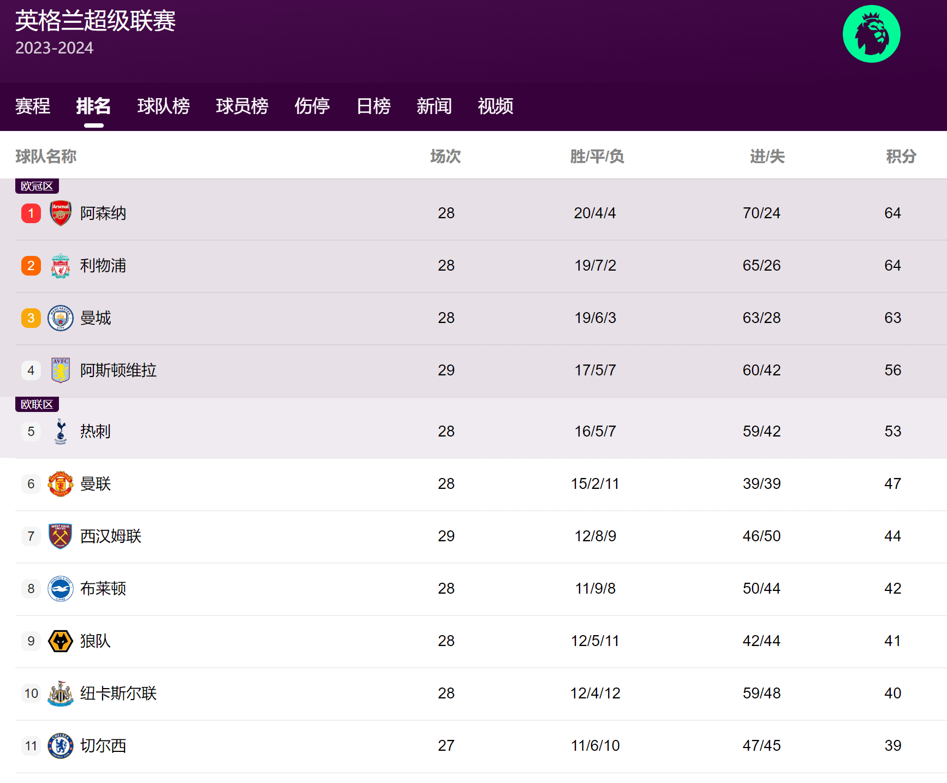Viewport: 947px width, 783px height.
Task: Click the Aston Villa crest
Action: 61,370
